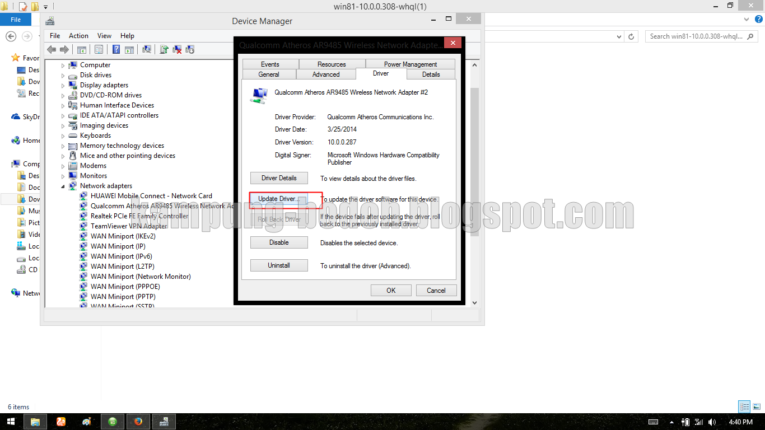Expand the DVD/CD-ROM drives node
Image resolution: width=765 pixels, height=430 pixels.
(63, 96)
